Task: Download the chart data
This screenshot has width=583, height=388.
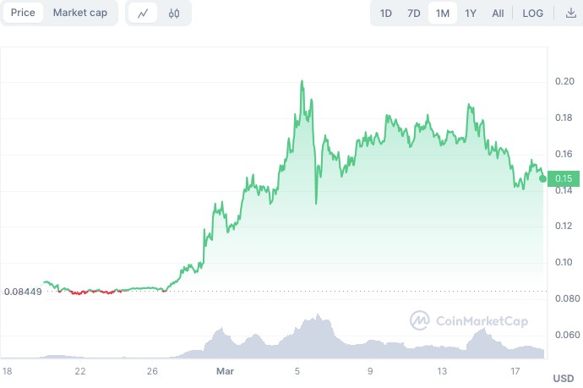Action: (x=570, y=14)
